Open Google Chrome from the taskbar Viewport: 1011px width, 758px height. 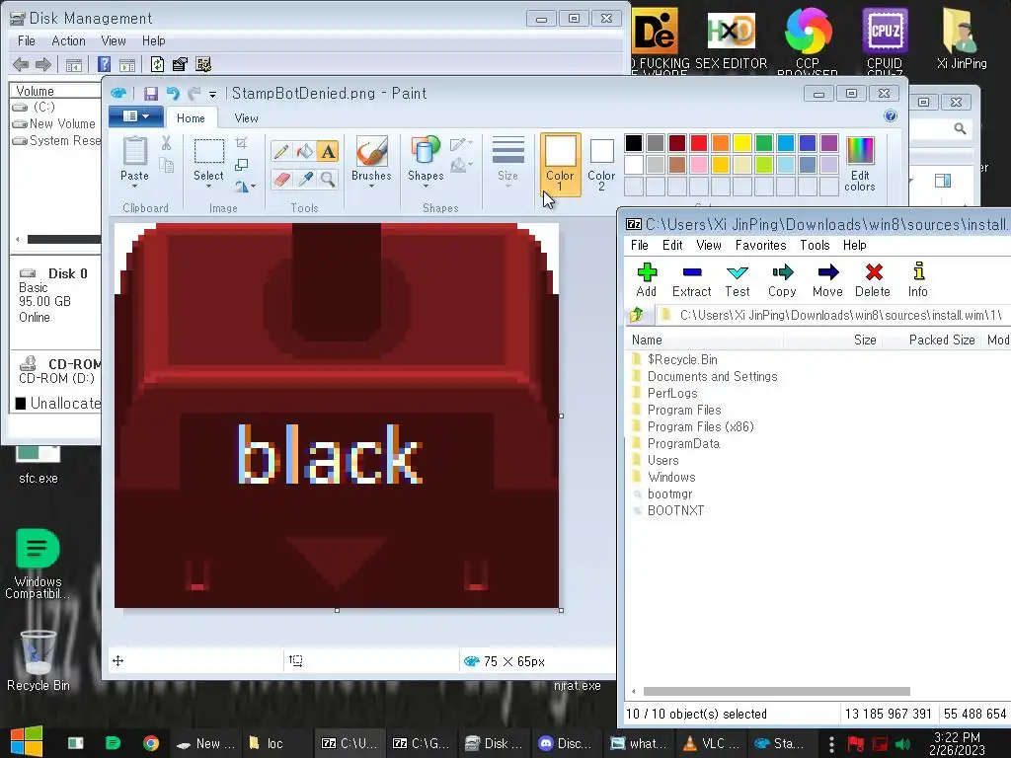(x=151, y=743)
